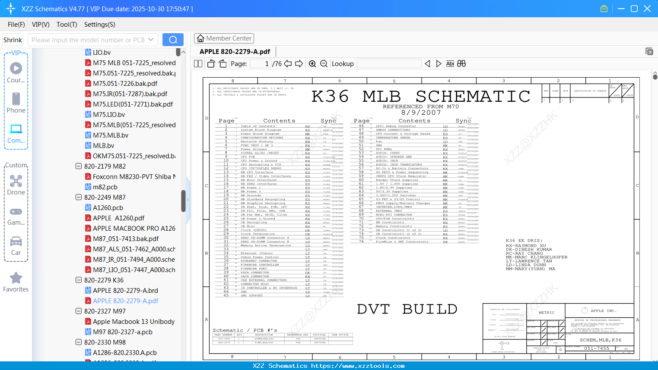Click the coupon icon in title bar

click(604, 9)
